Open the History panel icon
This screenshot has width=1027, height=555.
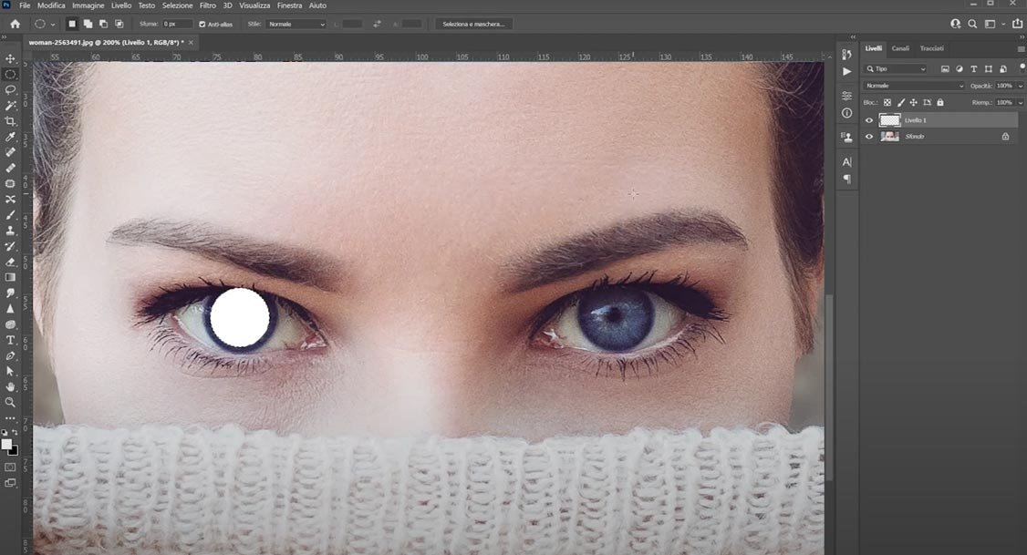(x=847, y=55)
